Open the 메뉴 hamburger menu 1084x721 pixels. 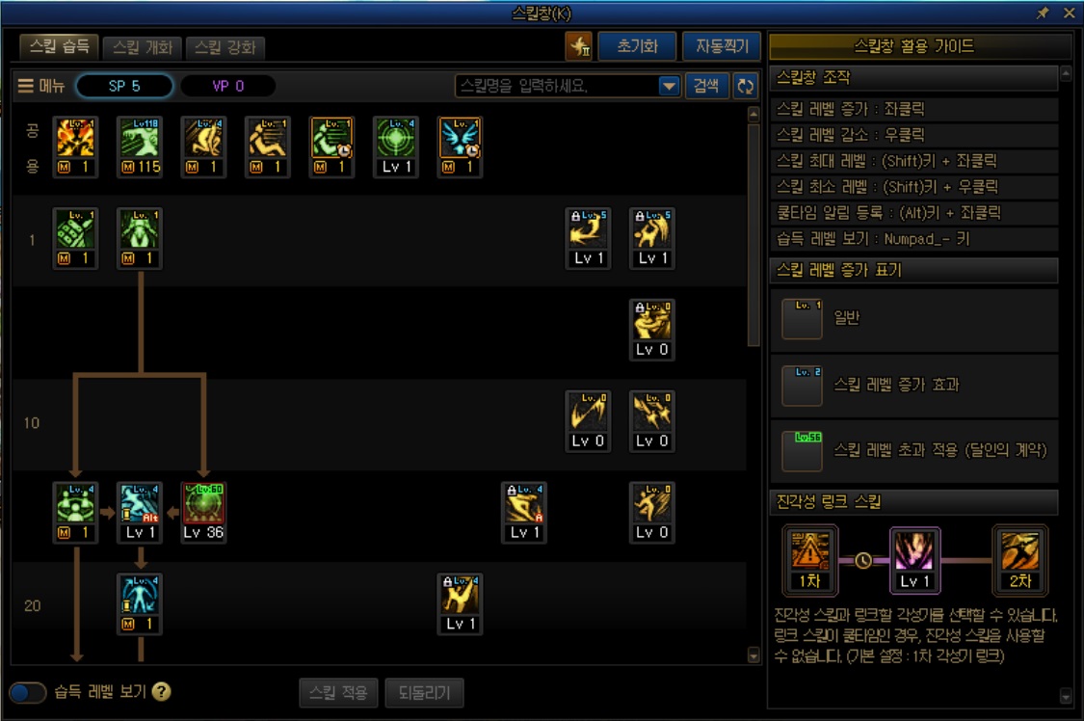(41, 86)
